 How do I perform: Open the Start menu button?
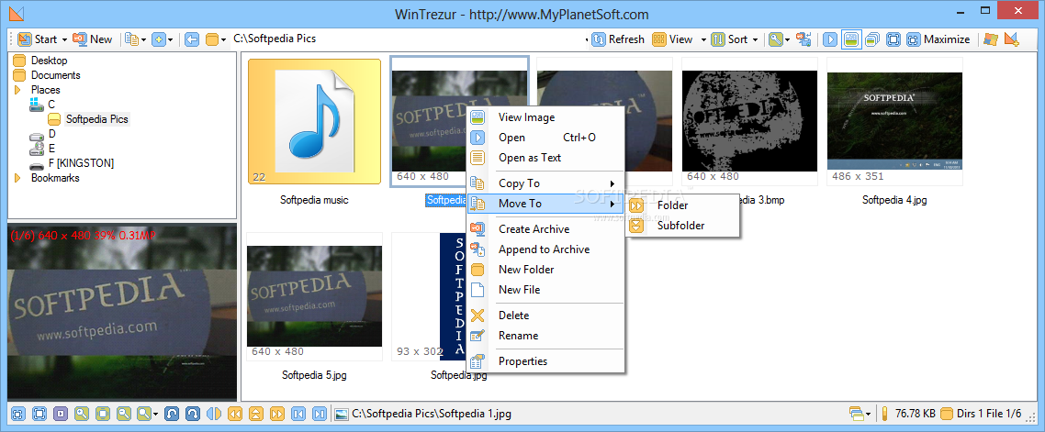(38, 39)
